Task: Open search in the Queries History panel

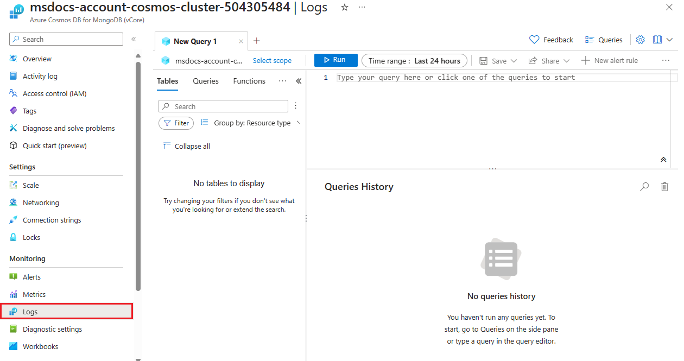Action: pos(644,186)
